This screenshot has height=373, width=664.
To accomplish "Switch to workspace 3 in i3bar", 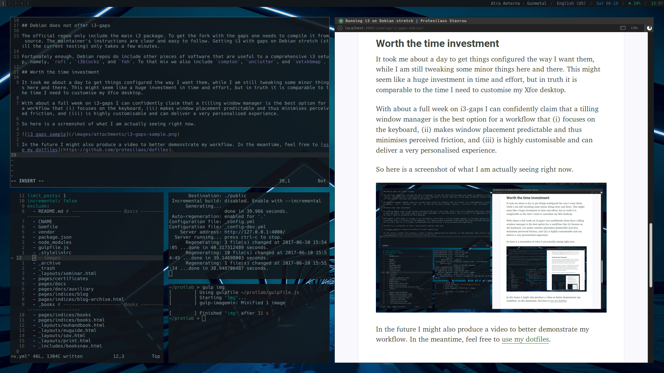I will 16,3.
